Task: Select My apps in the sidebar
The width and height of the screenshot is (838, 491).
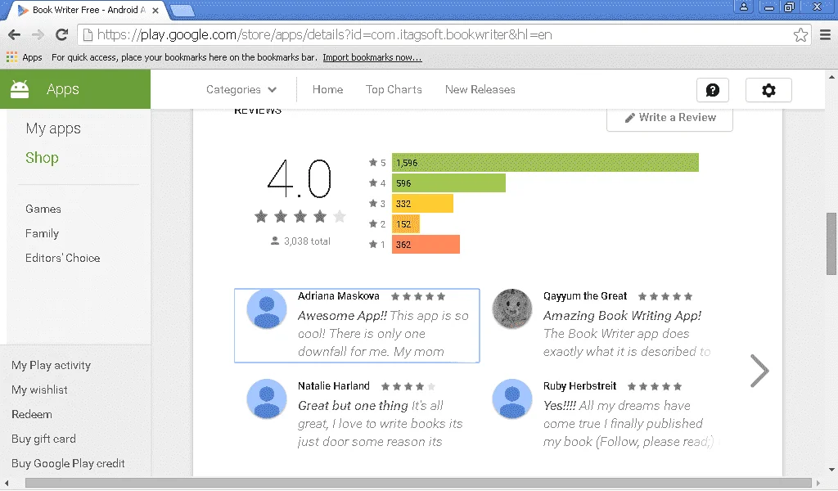Action: click(x=53, y=128)
